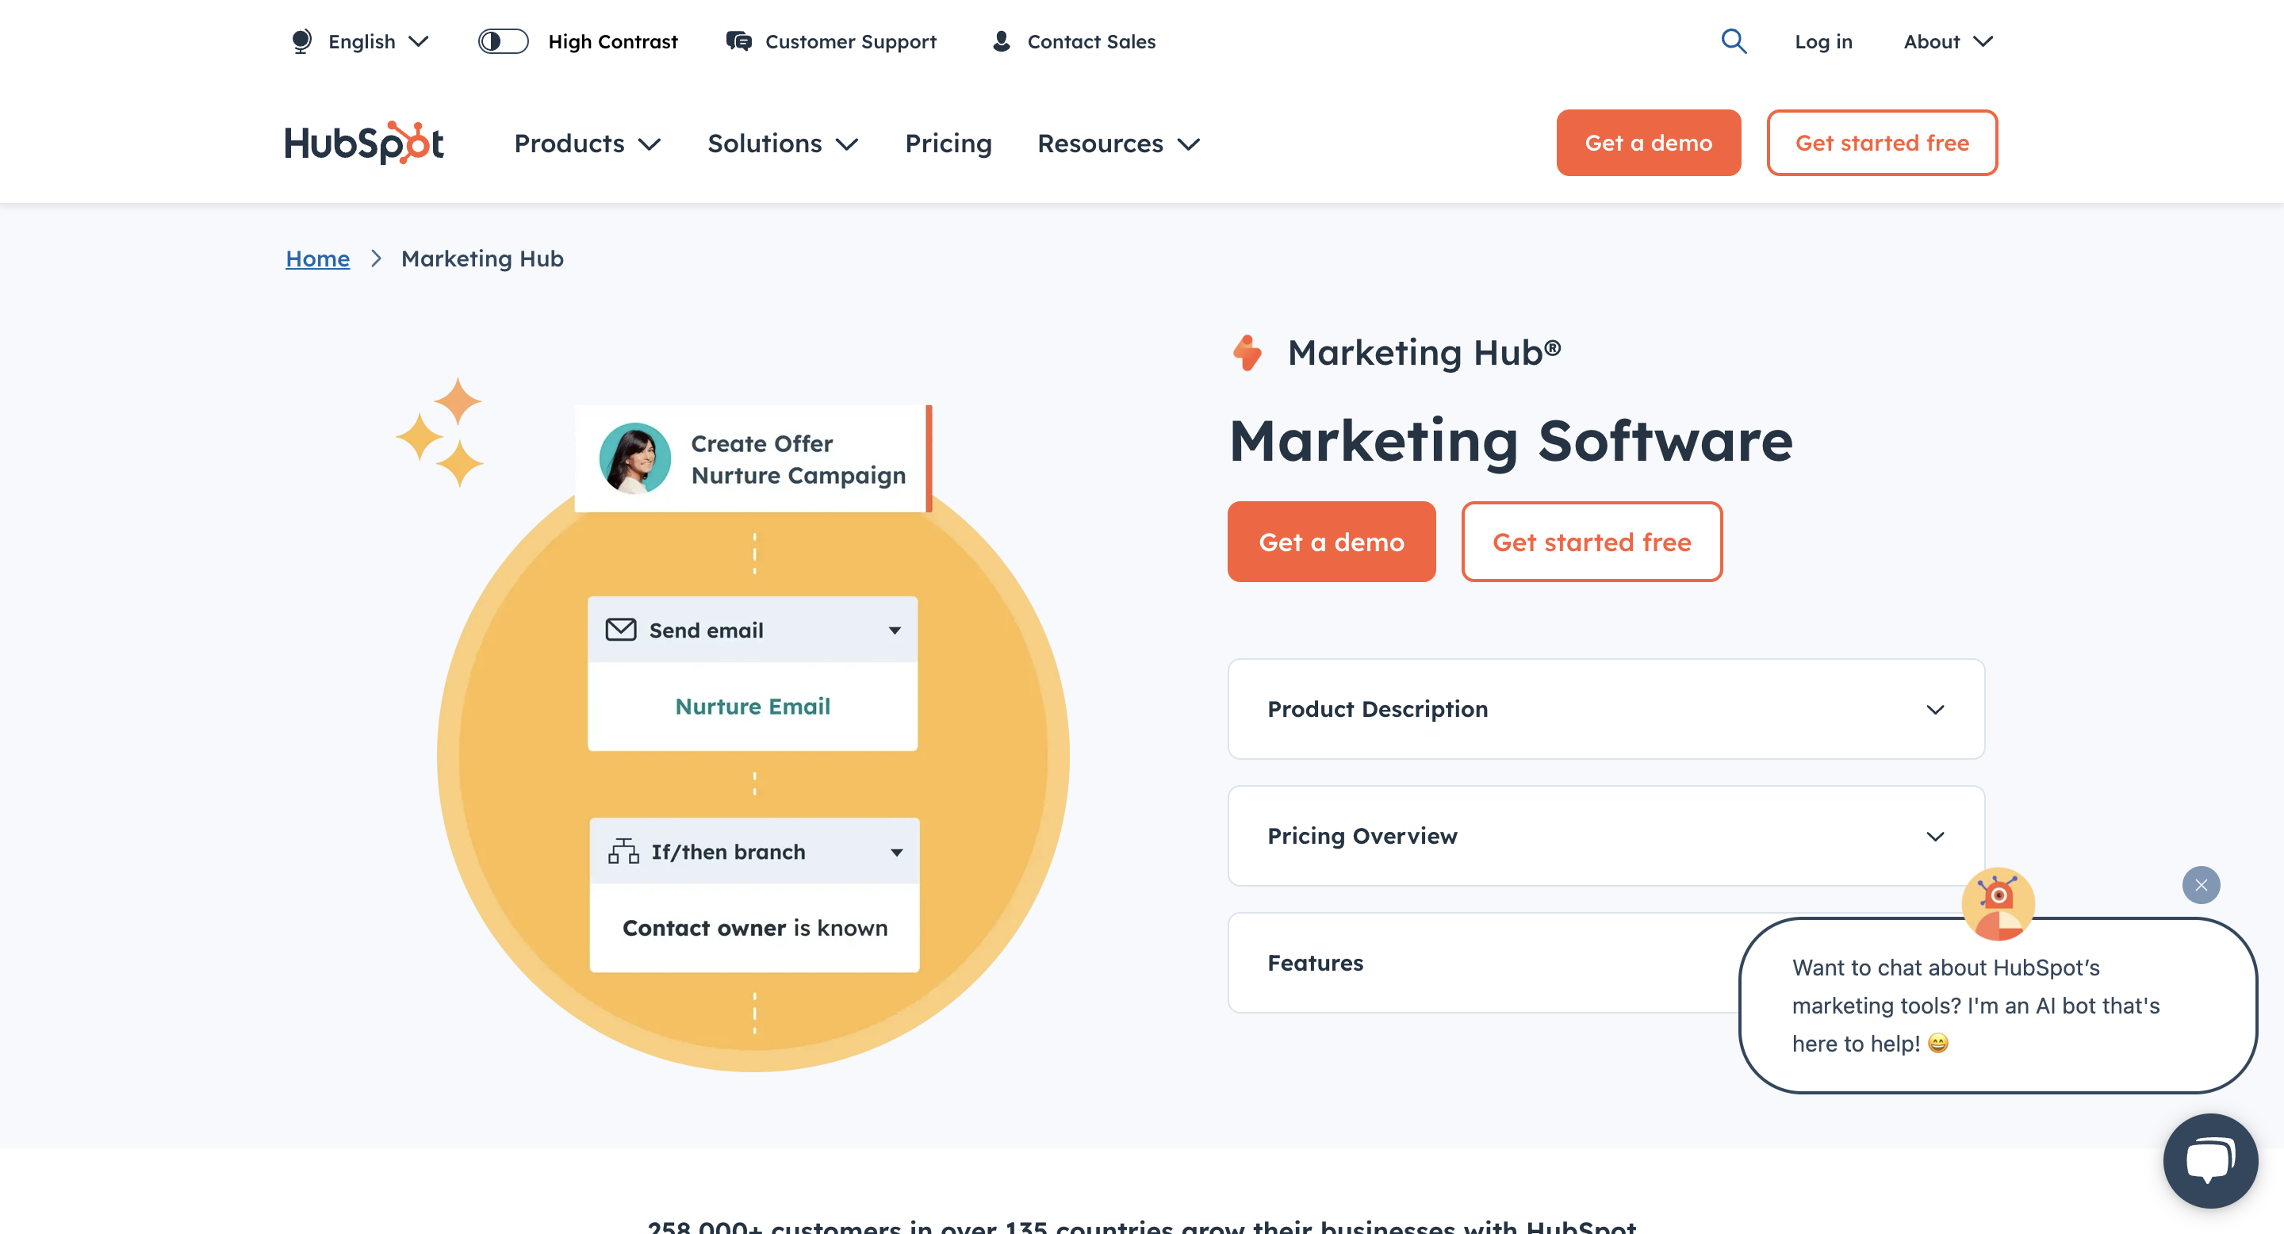Screen dimensions: 2284x1234
Task: Click the If/then branch icon
Action: (623, 851)
